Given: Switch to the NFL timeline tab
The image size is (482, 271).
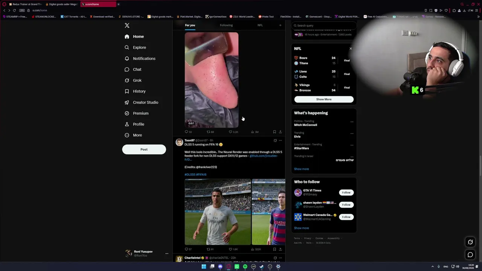Looking at the screenshot, I should pos(260,25).
